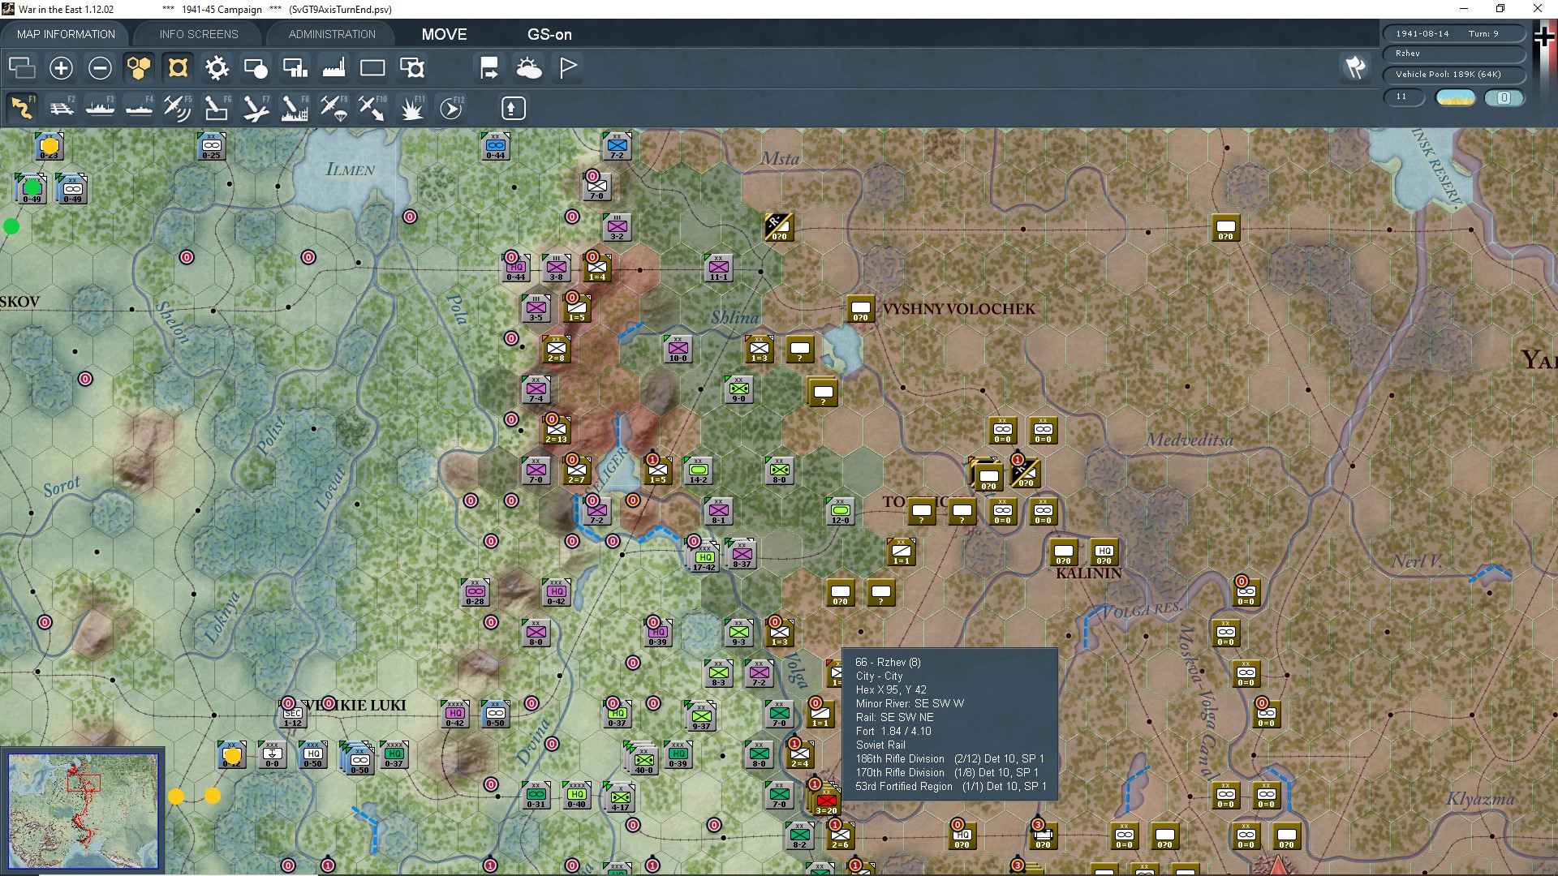This screenshot has width=1558, height=876.
Task: Toggle the rectangle with bar chart overlay icon
Action: pyautogui.click(x=295, y=68)
